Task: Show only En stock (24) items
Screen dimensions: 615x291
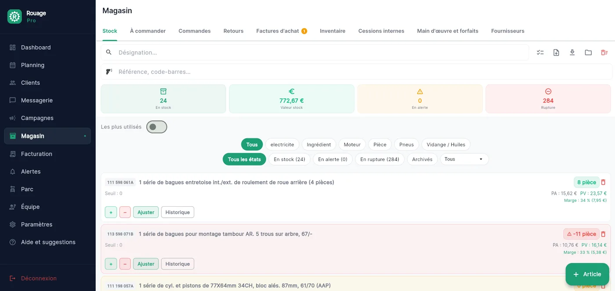Action: point(289,159)
